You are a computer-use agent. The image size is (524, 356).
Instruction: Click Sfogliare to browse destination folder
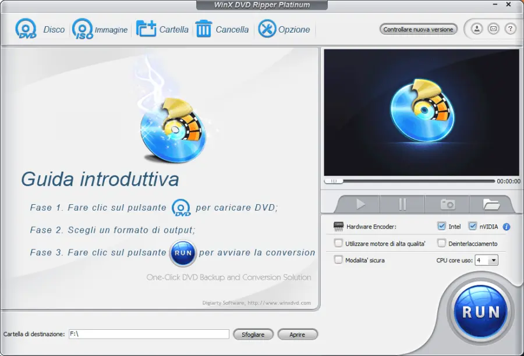[253, 334]
